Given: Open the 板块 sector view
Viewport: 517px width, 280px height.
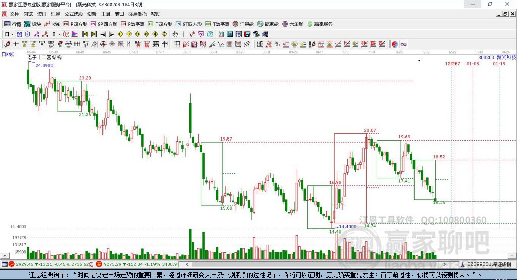Looking at the screenshot, I should click(32, 24).
